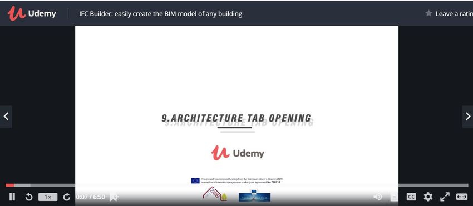Click the 0:07 / 6:50 time display
The height and width of the screenshot is (206, 473).
click(x=90, y=197)
